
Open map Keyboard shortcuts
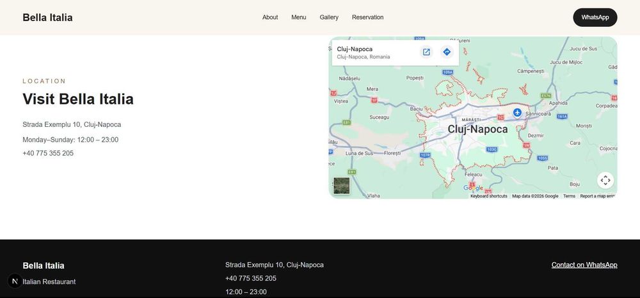click(x=488, y=196)
